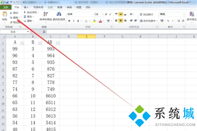Image resolution: width=197 pixels, height=131 pixels.
Task: Click the Font Color red A swatch
Action: [x=100, y=21]
